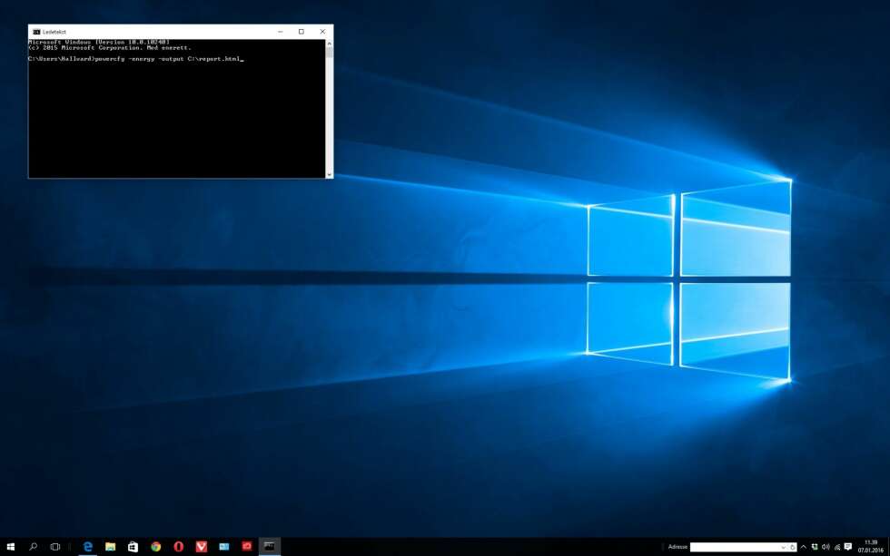The width and height of the screenshot is (890, 556).
Task: Open the volume control in tray
Action: tap(826, 547)
